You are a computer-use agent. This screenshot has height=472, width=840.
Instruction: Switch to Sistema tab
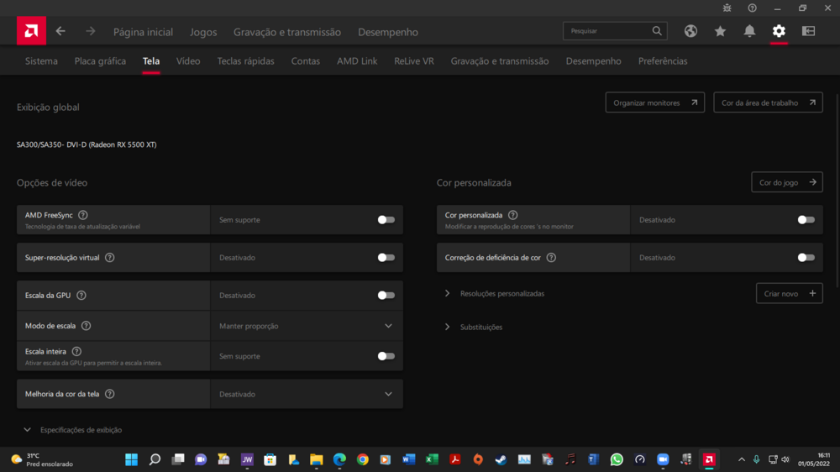(x=41, y=61)
